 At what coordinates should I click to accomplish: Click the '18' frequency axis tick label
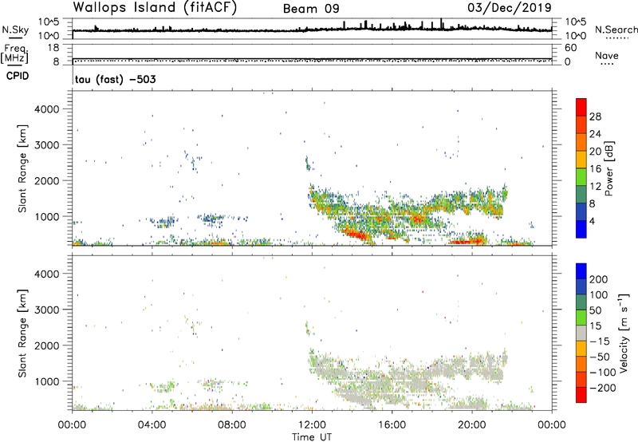(x=53, y=48)
